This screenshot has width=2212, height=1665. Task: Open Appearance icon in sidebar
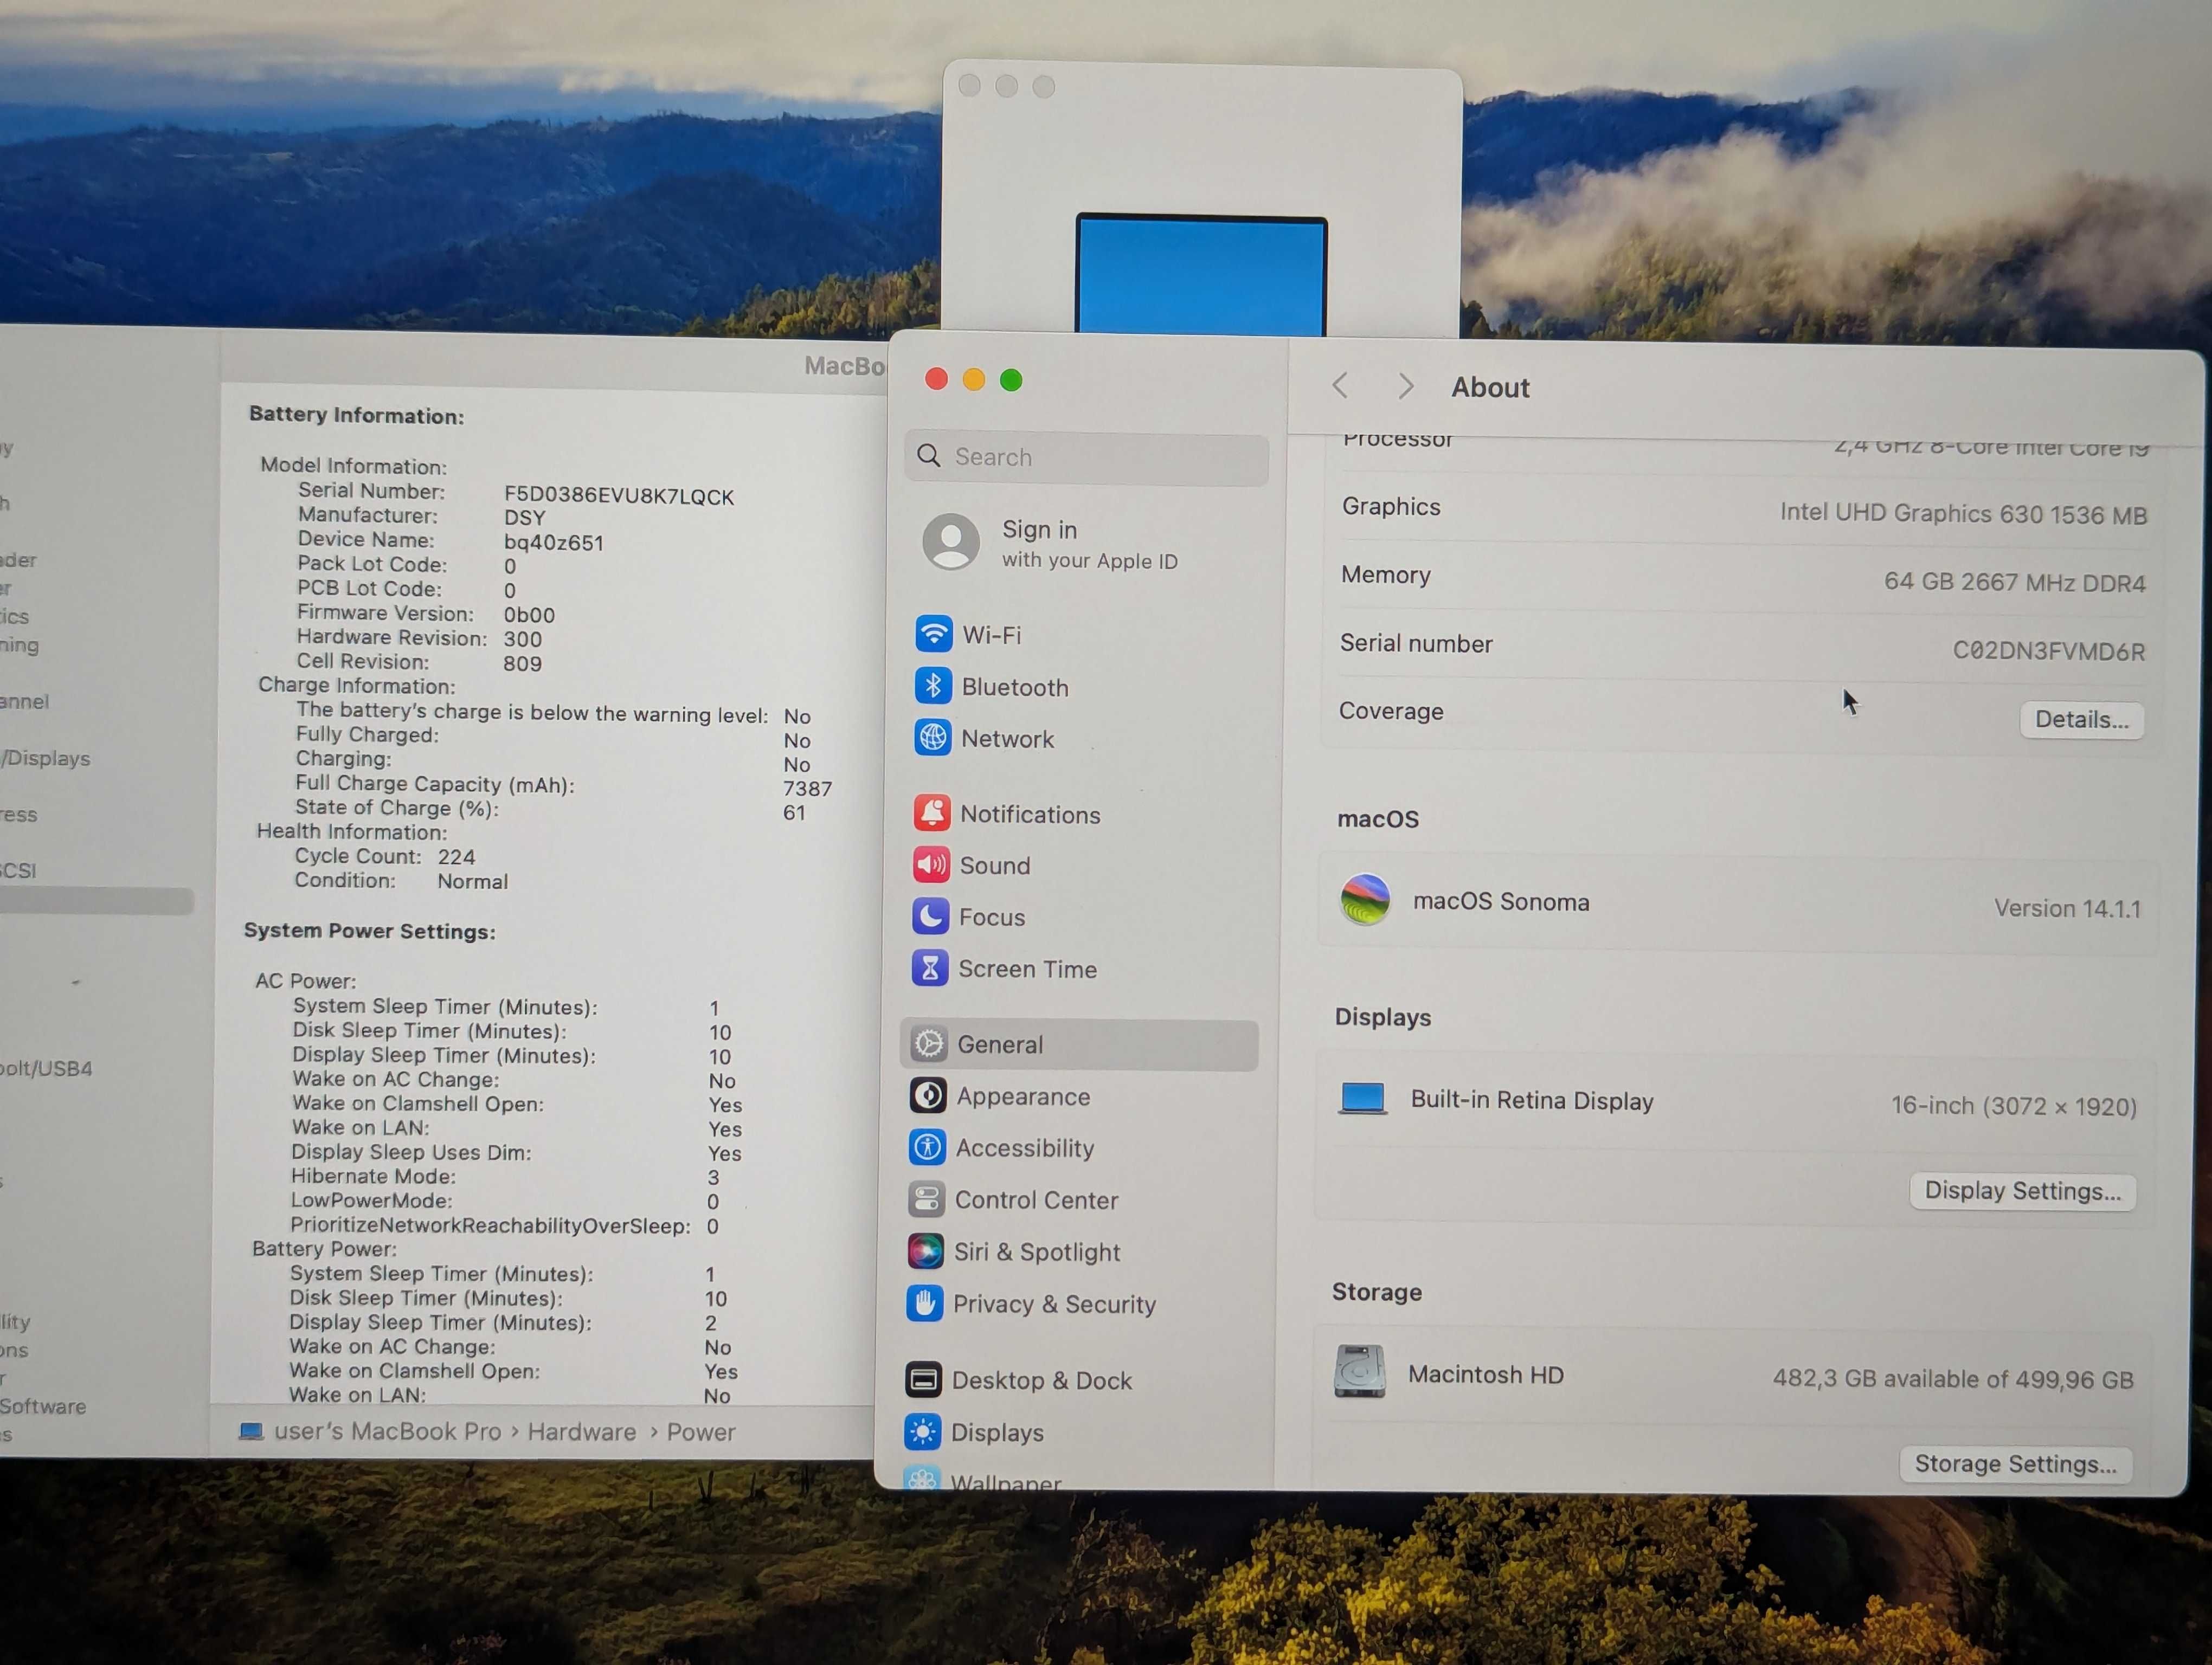[x=928, y=1095]
